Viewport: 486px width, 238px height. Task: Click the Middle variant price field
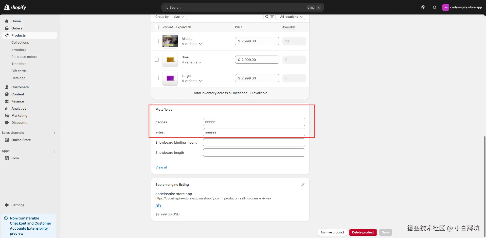pyautogui.click(x=257, y=41)
